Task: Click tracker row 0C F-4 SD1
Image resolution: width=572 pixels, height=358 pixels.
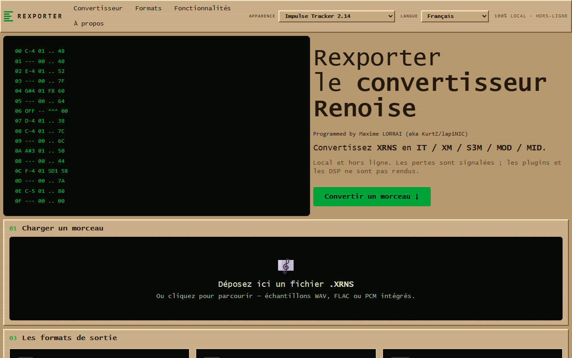Action: pos(42,171)
